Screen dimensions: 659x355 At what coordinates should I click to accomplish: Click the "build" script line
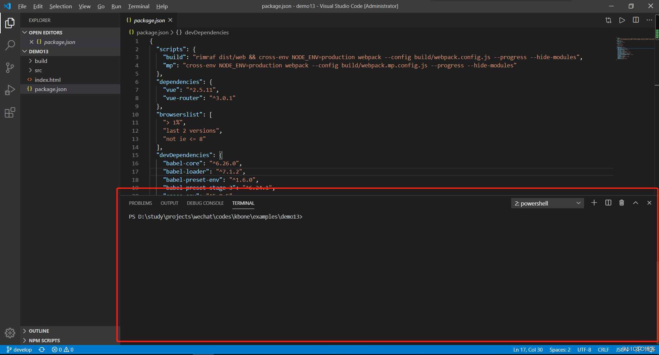[373, 57]
